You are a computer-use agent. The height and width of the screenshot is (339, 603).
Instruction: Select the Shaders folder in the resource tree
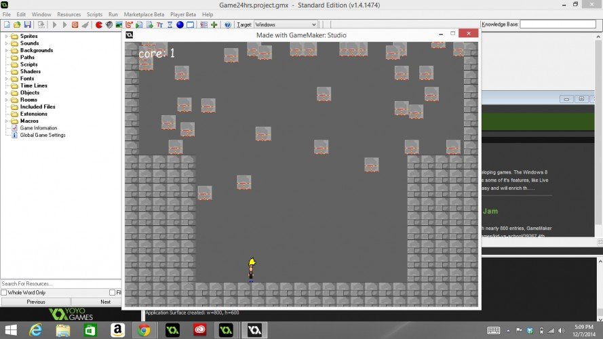tap(31, 71)
